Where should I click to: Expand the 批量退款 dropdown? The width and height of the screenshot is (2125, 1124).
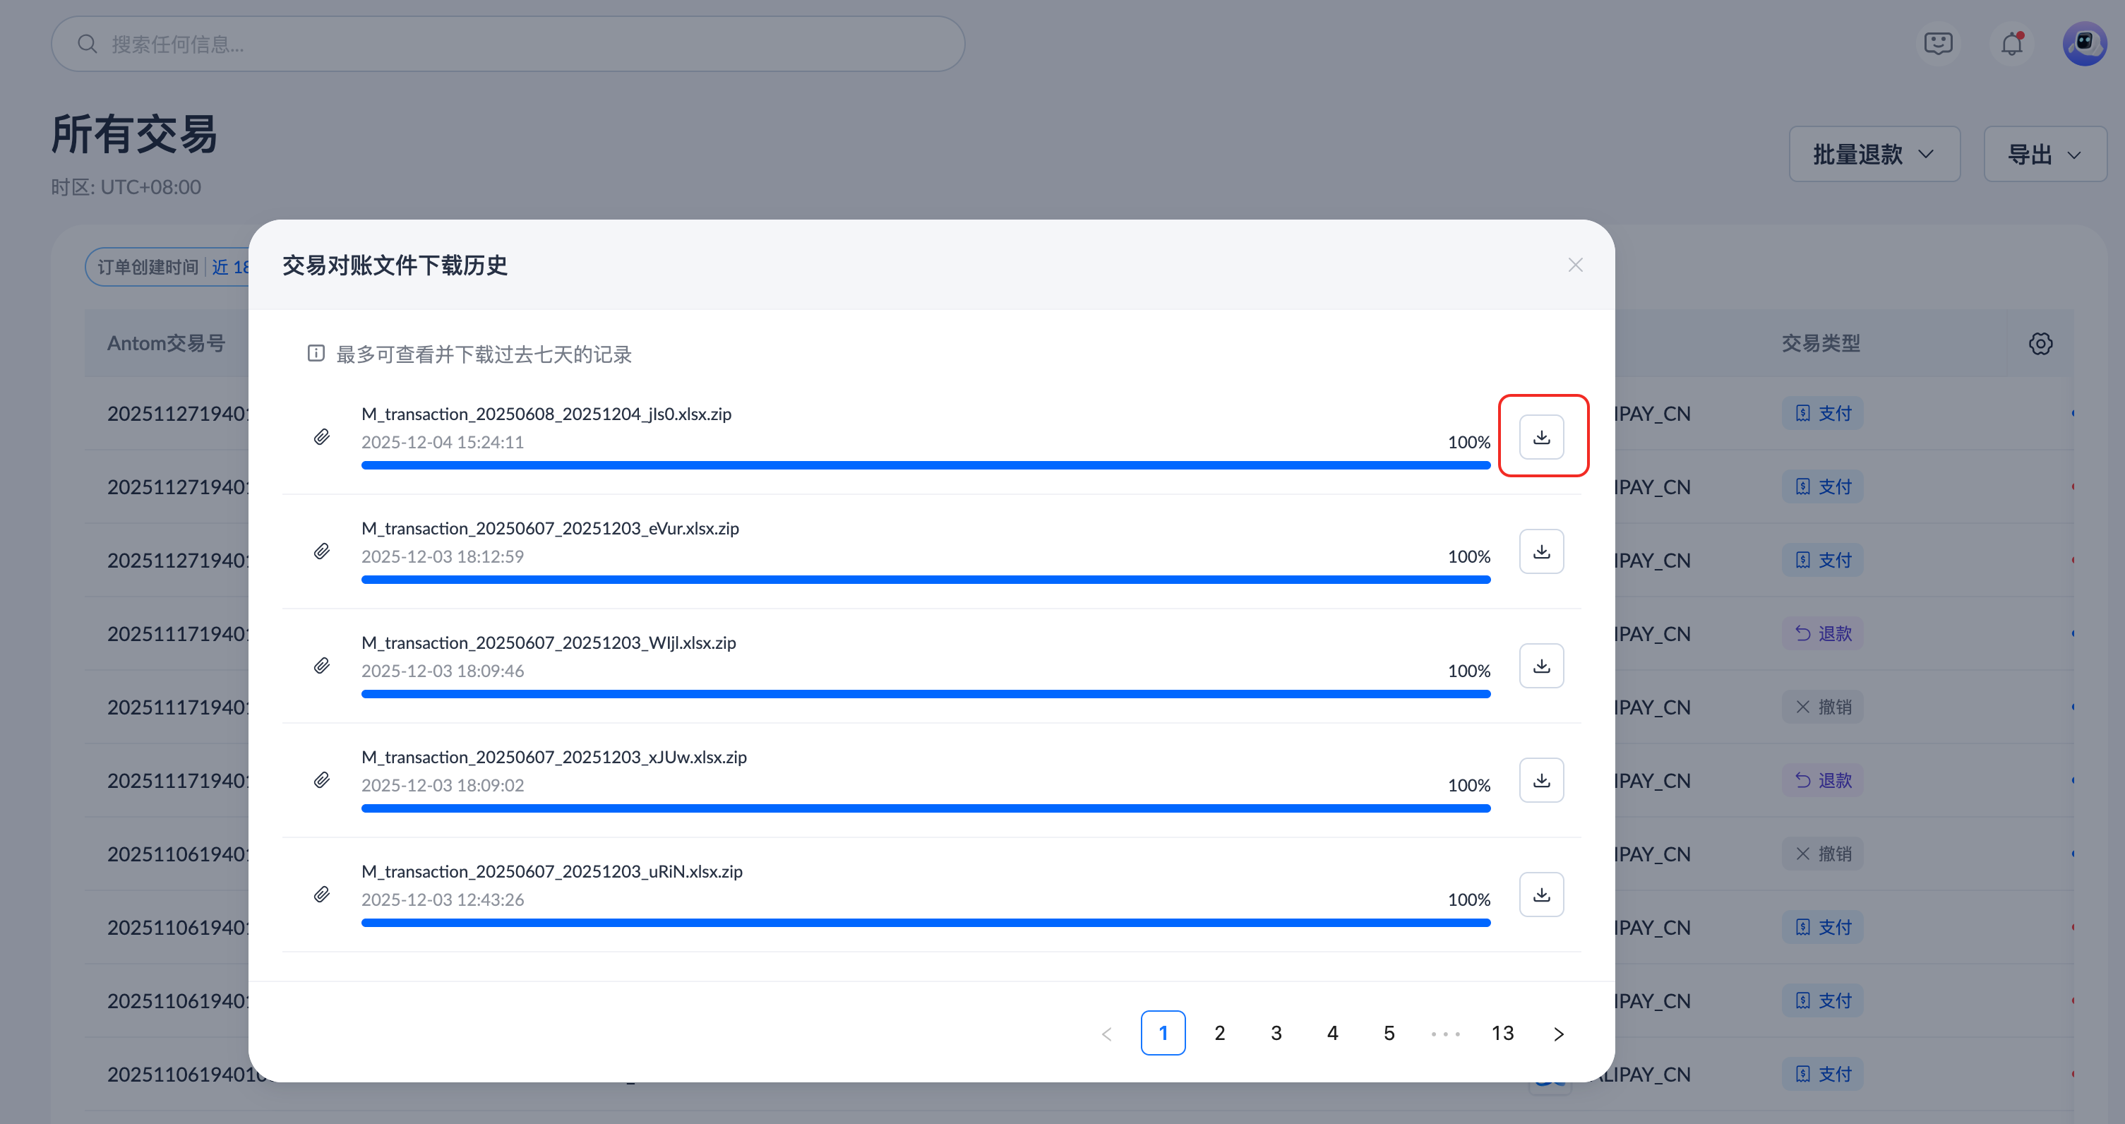pyautogui.click(x=1874, y=155)
